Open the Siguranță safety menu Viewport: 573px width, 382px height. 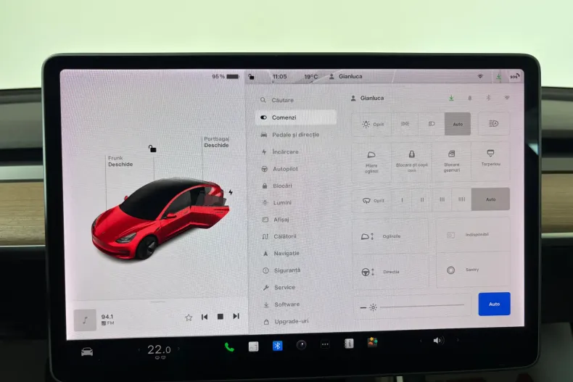281,270
